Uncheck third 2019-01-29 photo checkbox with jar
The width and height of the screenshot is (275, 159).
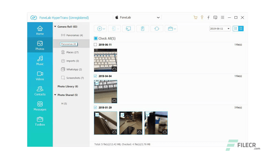pos(147,115)
